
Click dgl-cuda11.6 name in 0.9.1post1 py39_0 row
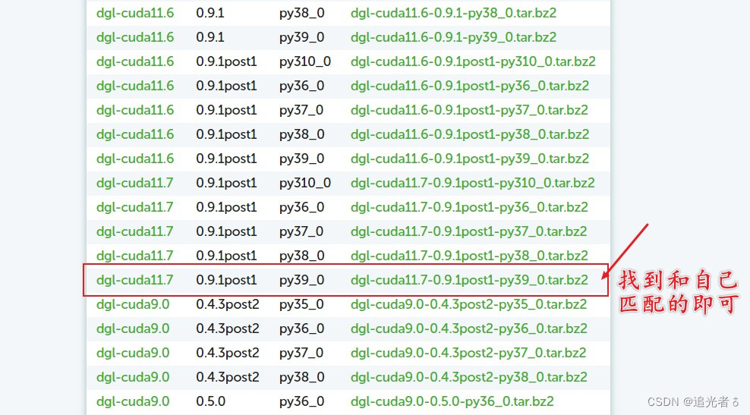pos(135,159)
